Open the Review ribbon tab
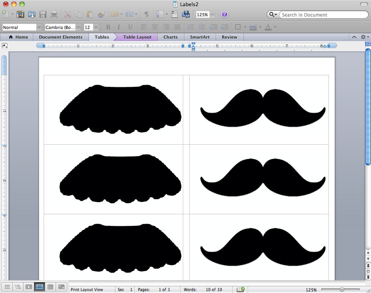This screenshot has width=371, height=293. (x=229, y=37)
